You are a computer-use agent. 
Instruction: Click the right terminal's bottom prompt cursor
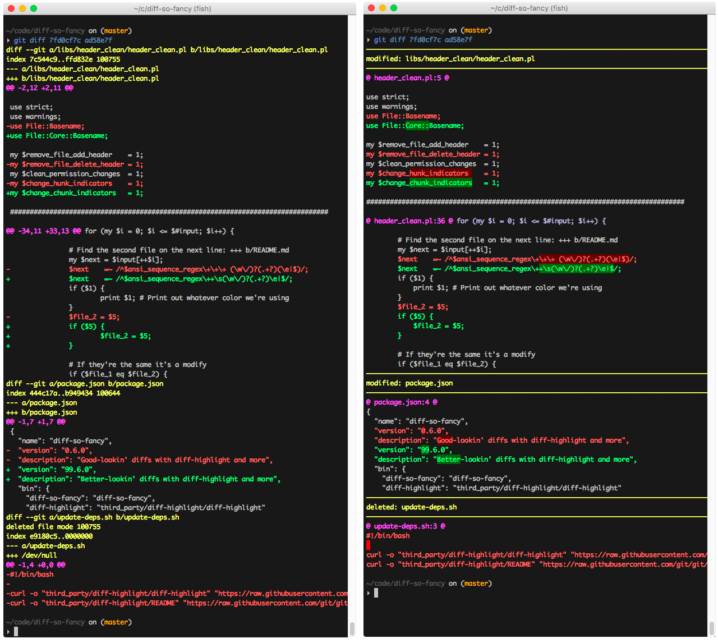coord(376,593)
